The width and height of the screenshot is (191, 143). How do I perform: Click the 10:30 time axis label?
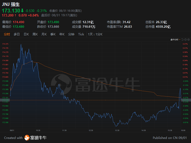(x=38, y=130)
